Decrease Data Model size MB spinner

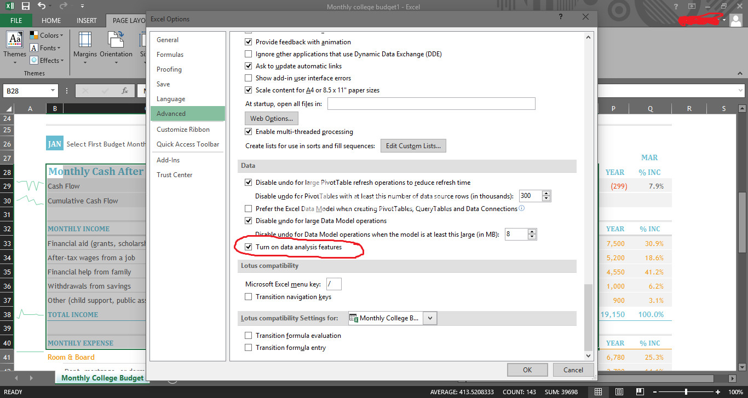click(x=532, y=237)
